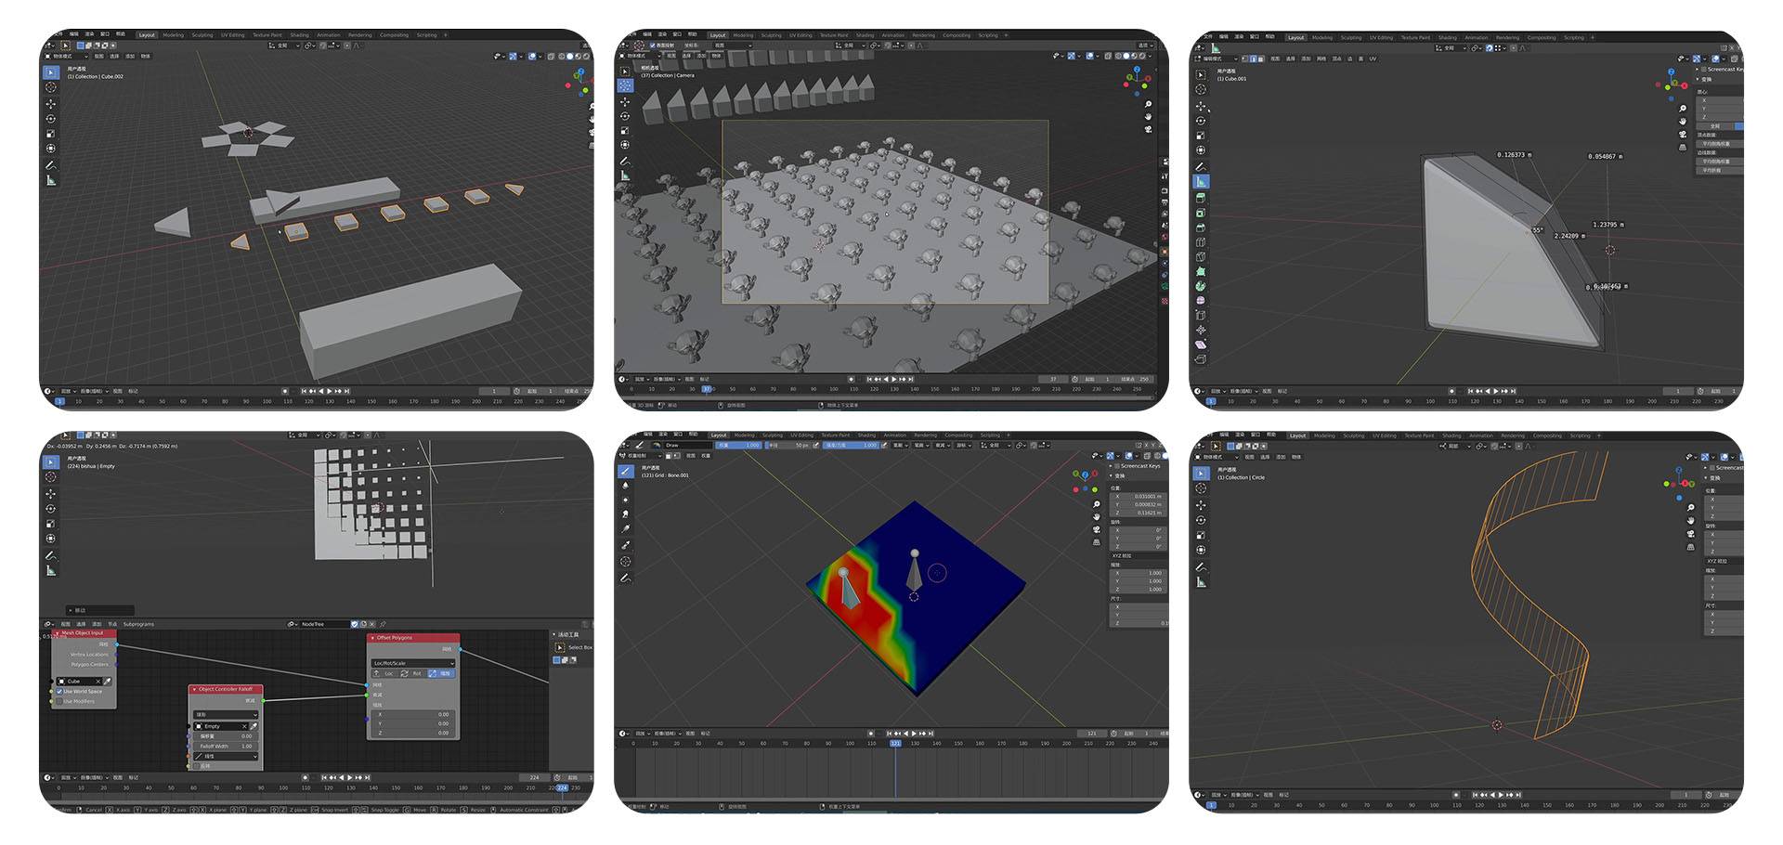Select Rotate tool in top-left boxes screenshot

tap(51, 119)
